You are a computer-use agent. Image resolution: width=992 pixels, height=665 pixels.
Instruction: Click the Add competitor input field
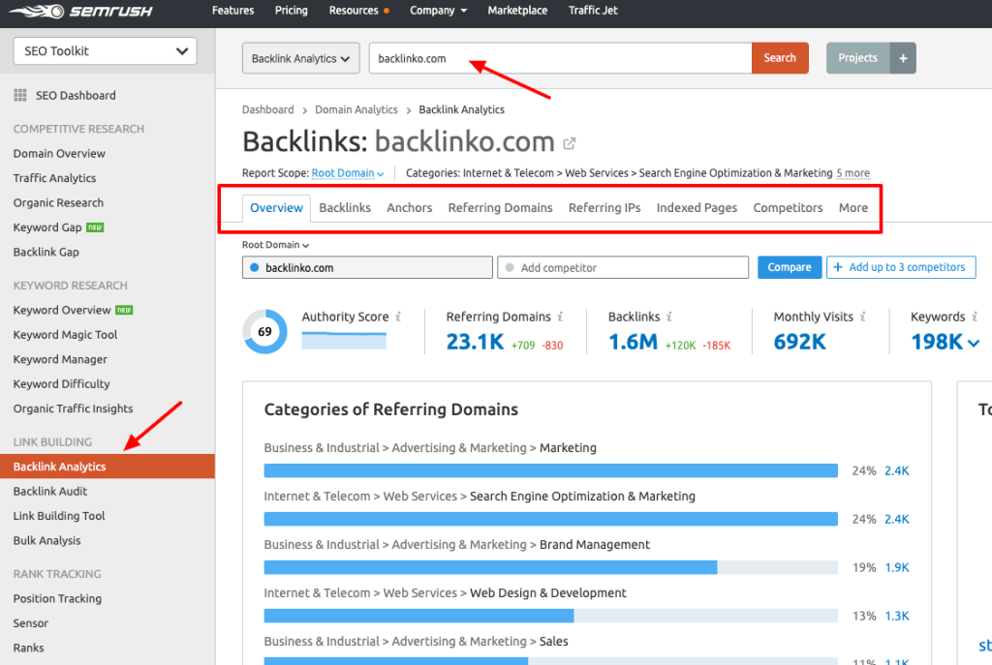click(x=623, y=267)
